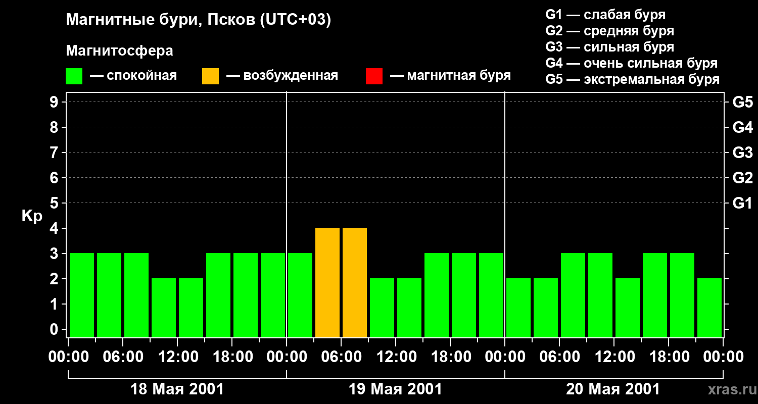Click the "Магнитосфера" heading

coord(119,51)
